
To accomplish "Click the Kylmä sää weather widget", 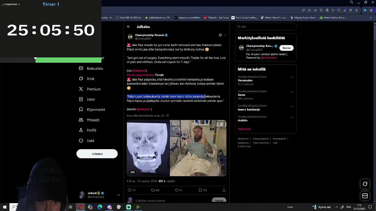I will coord(321,207).
